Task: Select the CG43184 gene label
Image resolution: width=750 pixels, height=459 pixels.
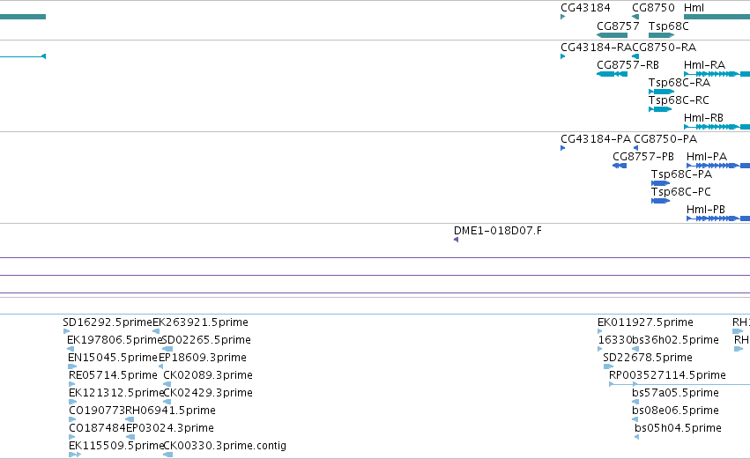Action: pyautogui.click(x=585, y=8)
